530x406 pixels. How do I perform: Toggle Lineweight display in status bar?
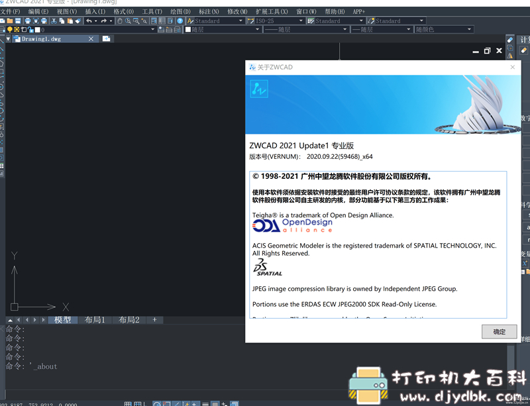205,404
